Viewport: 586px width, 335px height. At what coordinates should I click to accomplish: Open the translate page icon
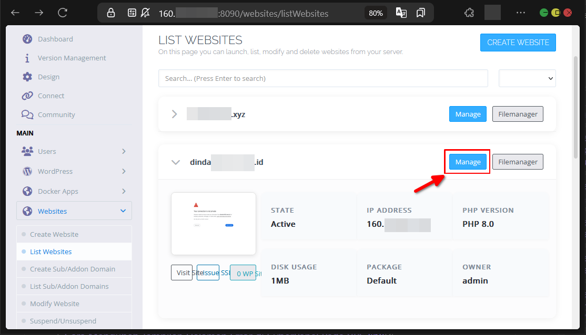(401, 13)
